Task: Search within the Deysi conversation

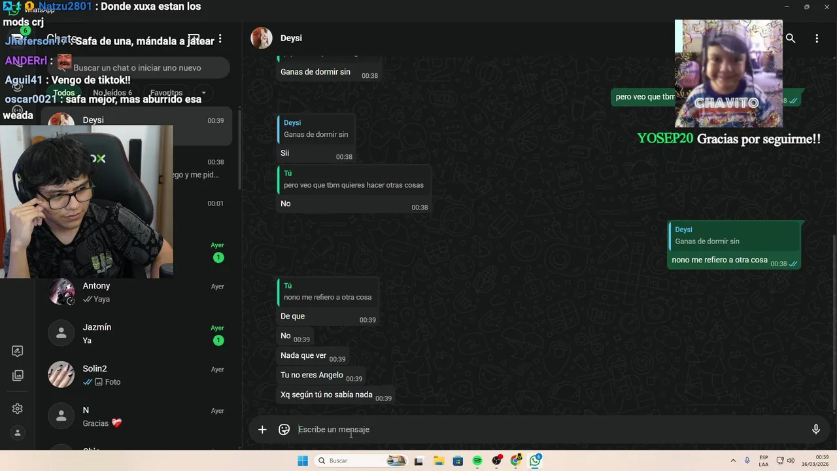Action: click(x=791, y=39)
